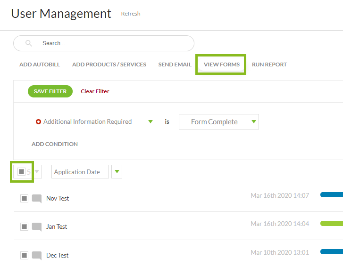Click the Clear Filter link

95,91
